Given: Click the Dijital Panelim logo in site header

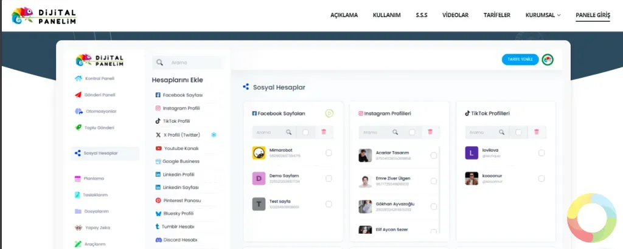Looking at the screenshot, I should tap(44, 15).
